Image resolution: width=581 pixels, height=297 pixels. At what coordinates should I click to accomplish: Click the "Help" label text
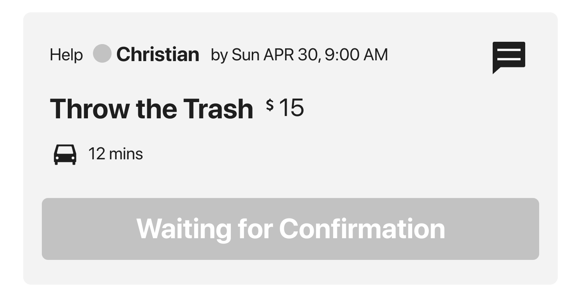pos(66,55)
